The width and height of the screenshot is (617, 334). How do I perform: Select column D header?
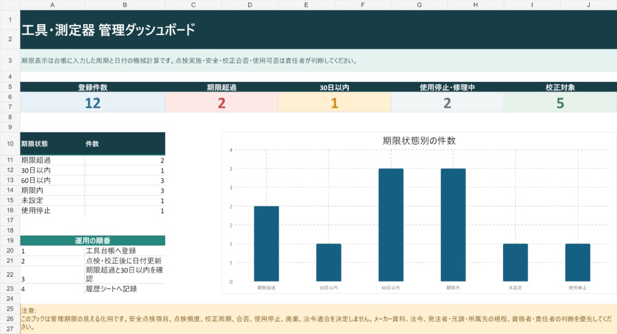(x=250, y=5)
